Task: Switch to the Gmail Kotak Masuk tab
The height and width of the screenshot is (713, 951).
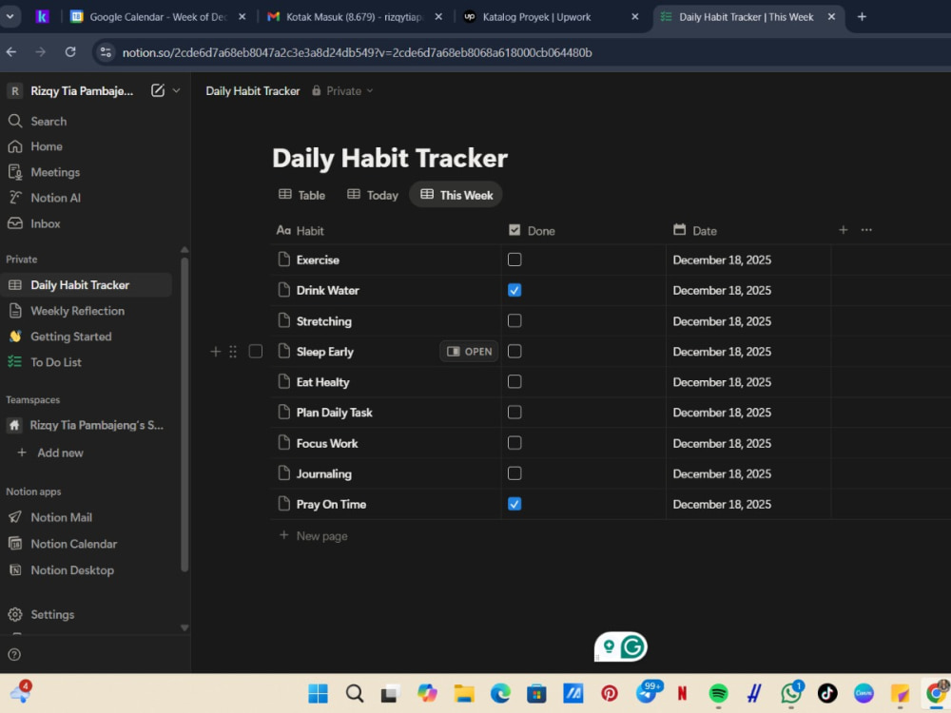Action: tap(356, 17)
